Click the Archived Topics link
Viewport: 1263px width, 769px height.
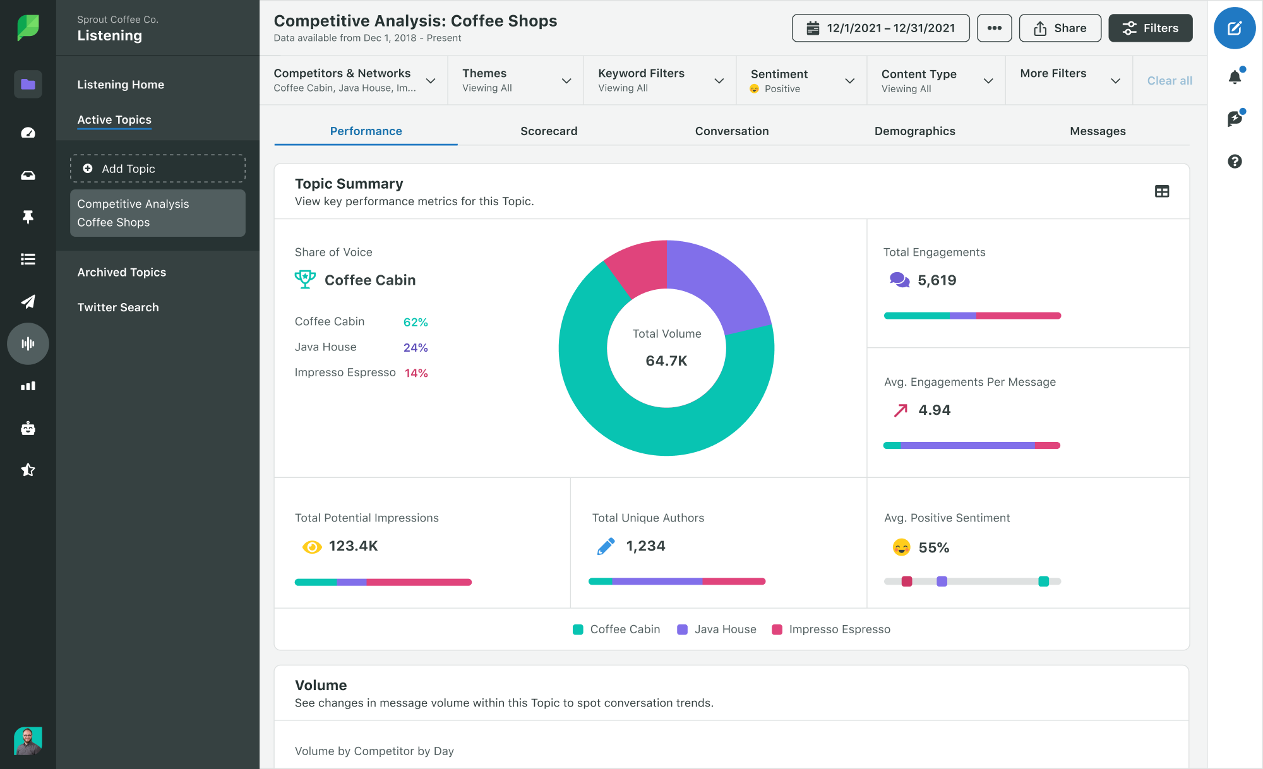[x=121, y=271]
